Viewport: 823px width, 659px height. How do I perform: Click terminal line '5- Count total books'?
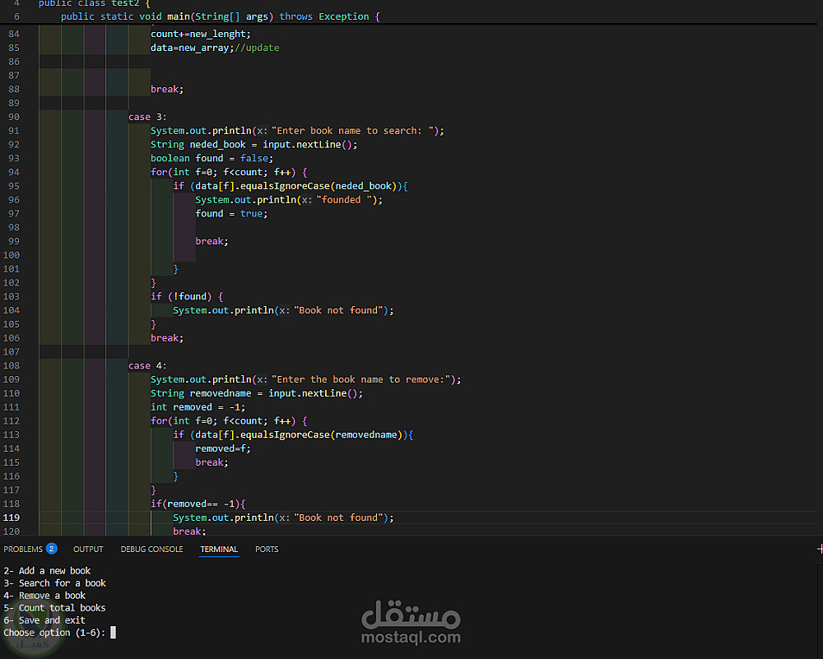pos(54,608)
